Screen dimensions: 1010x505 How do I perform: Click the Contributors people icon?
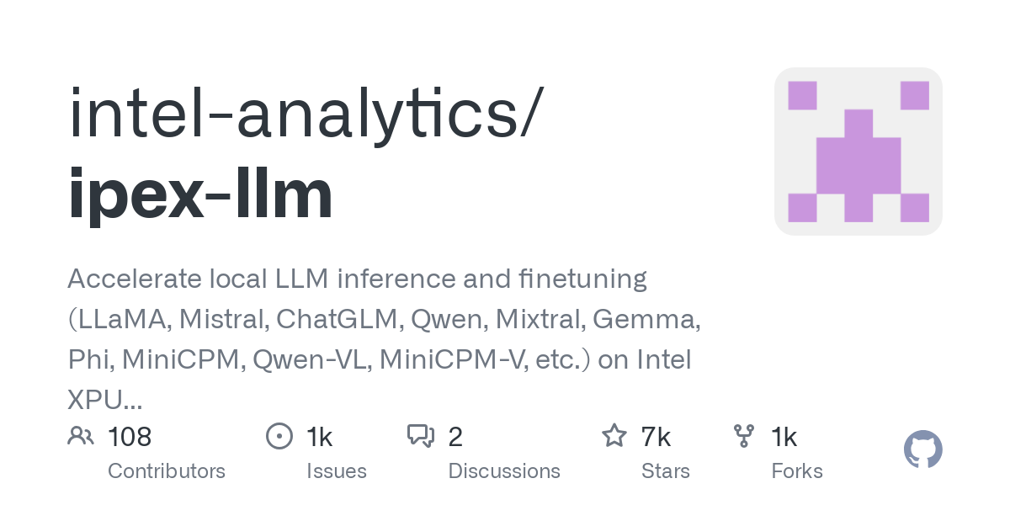(81, 436)
